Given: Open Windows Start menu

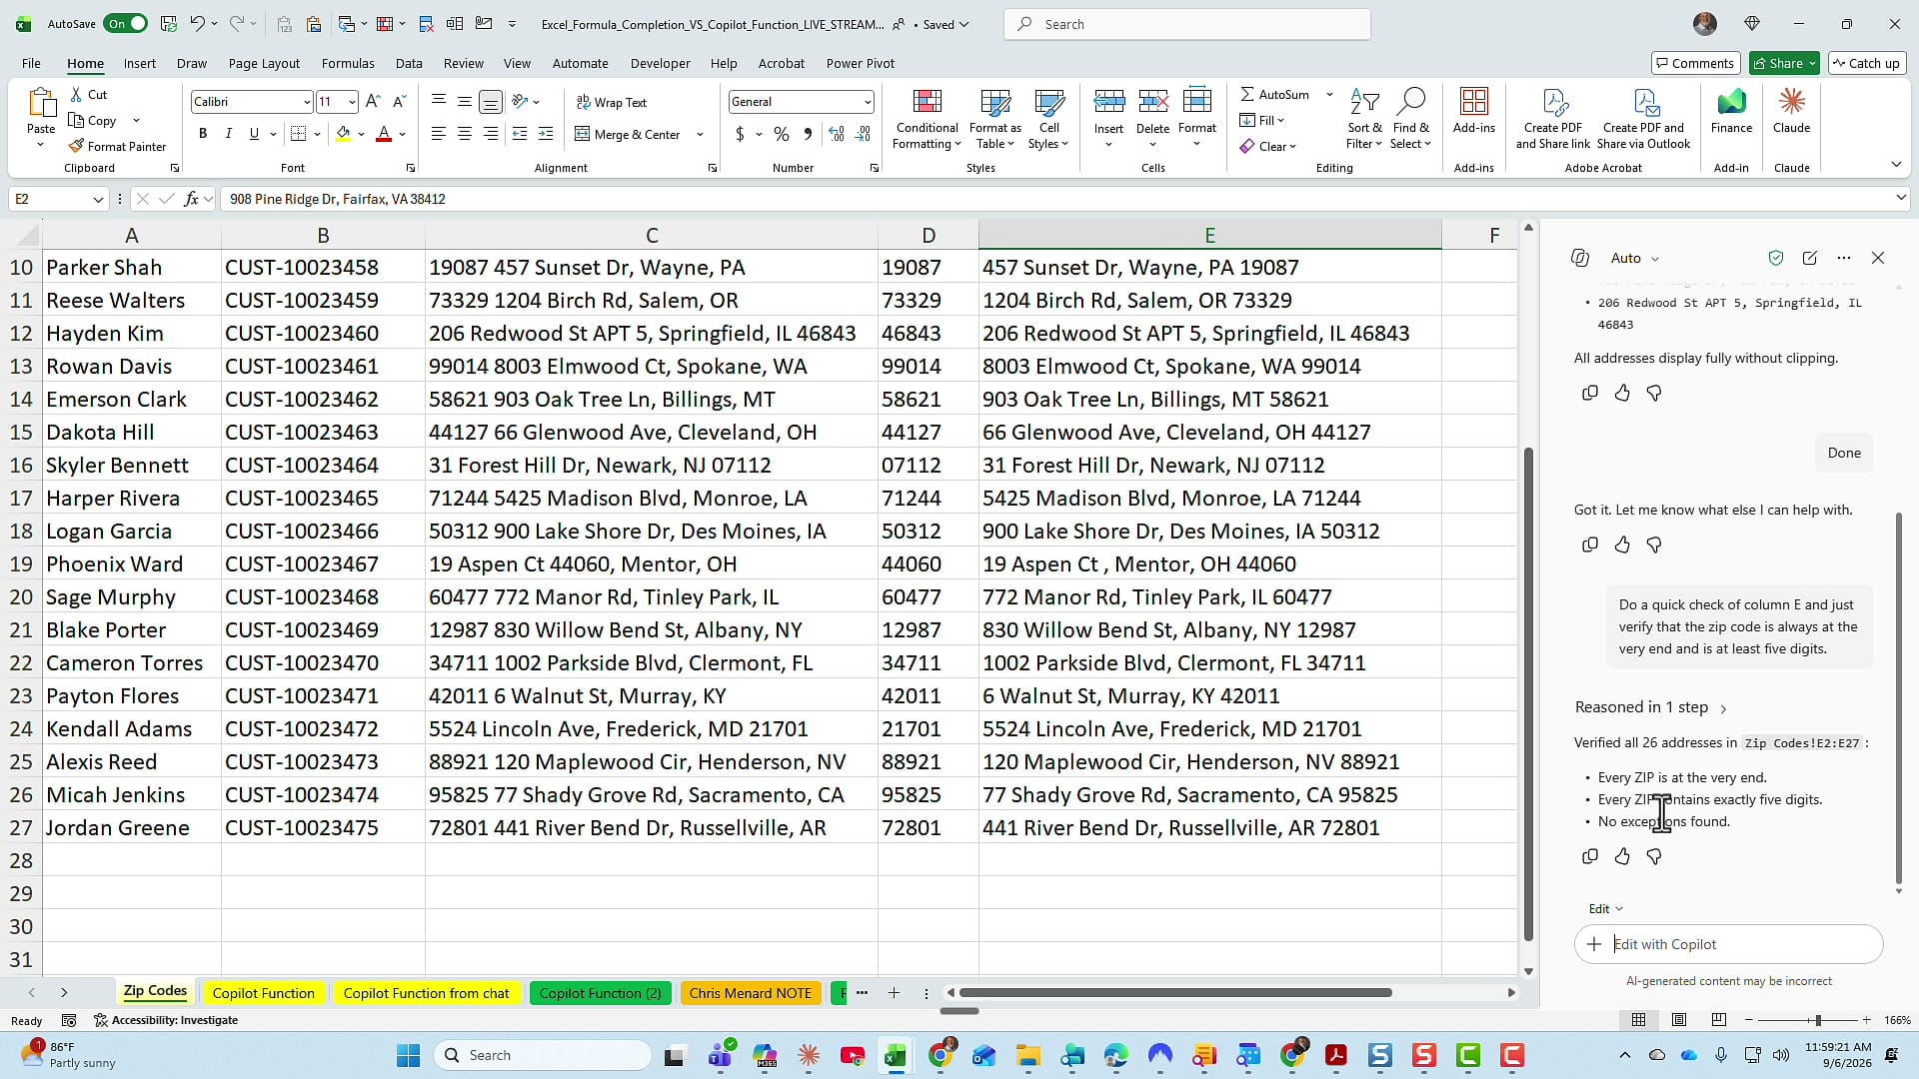Looking at the screenshot, I should pos(408,1055).
